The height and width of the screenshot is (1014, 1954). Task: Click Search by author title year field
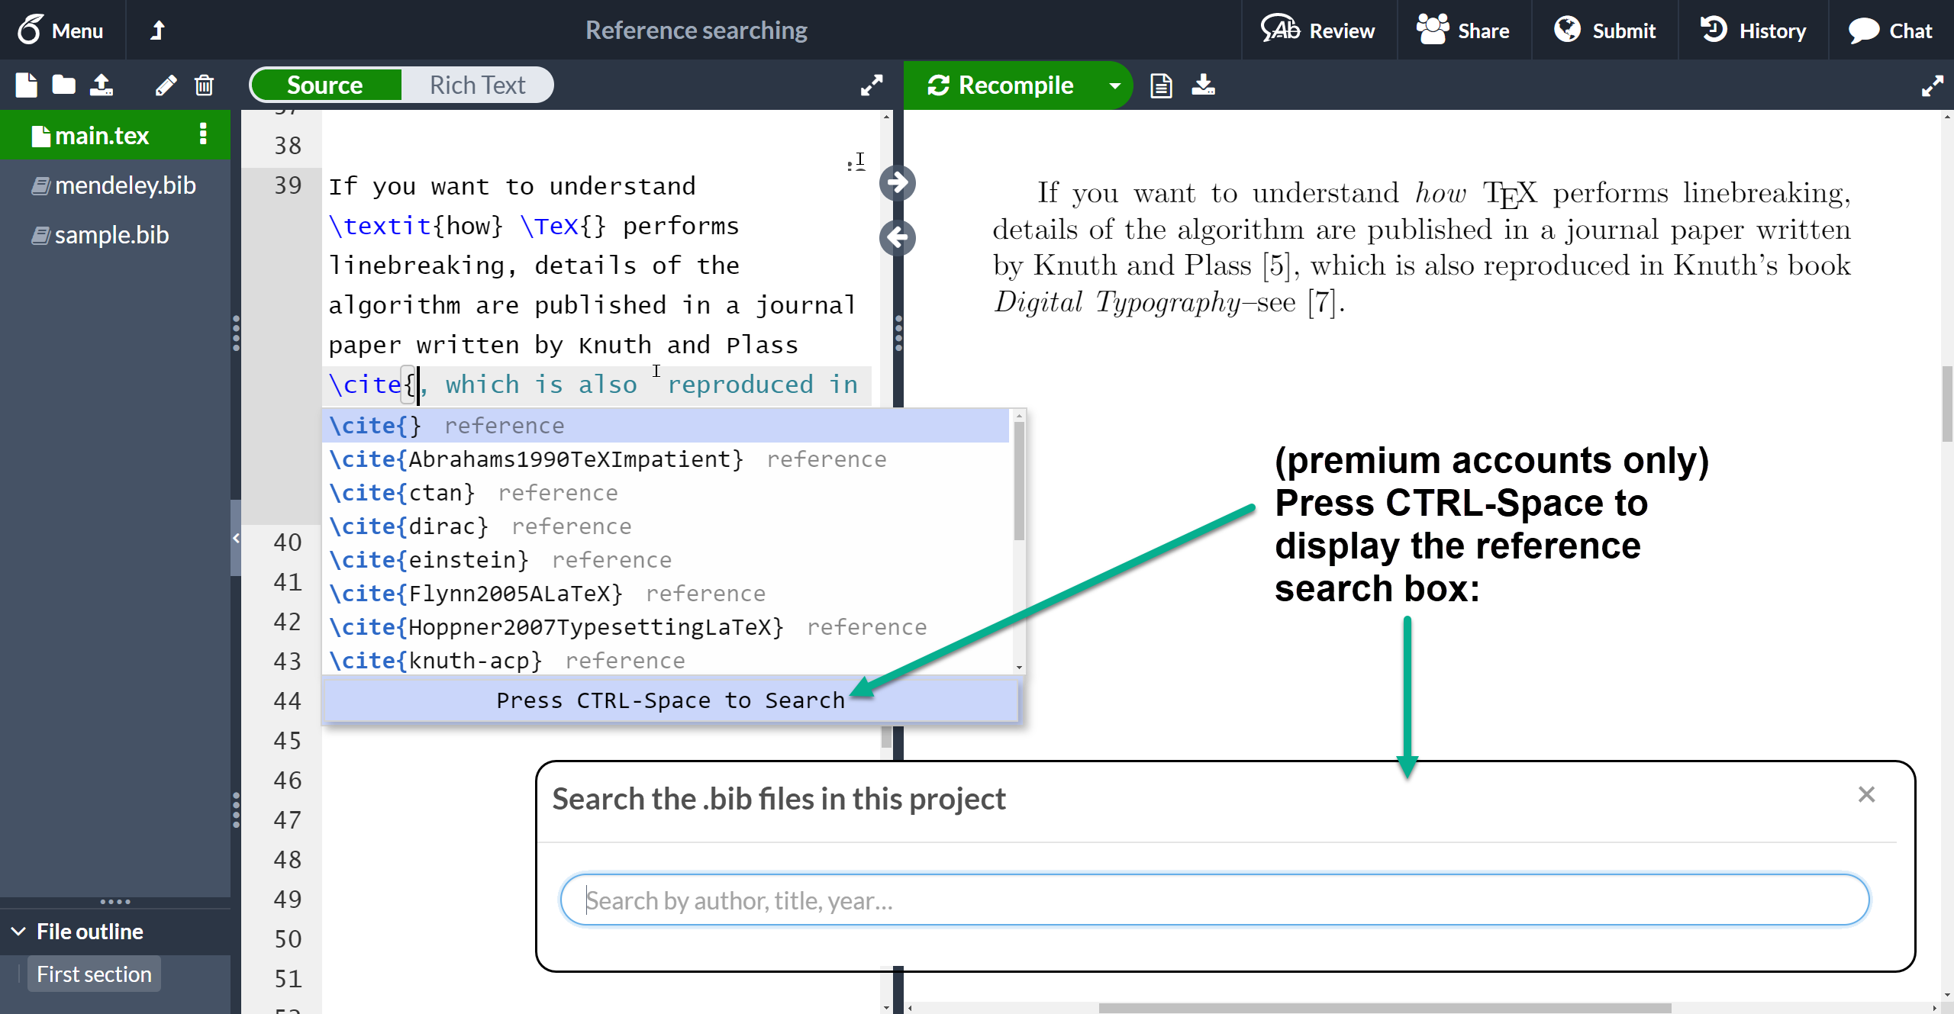point(1215,900)
